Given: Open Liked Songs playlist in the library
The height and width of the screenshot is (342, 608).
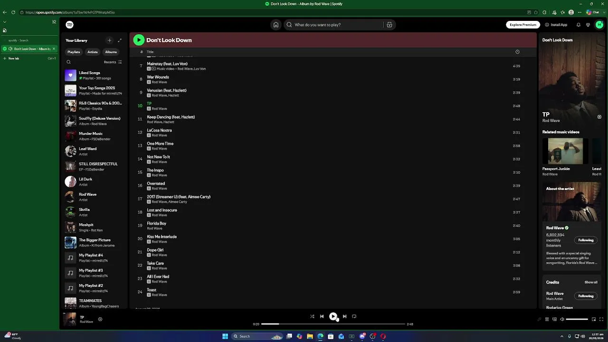Looking at the screenshot, I should pos(93,75).
